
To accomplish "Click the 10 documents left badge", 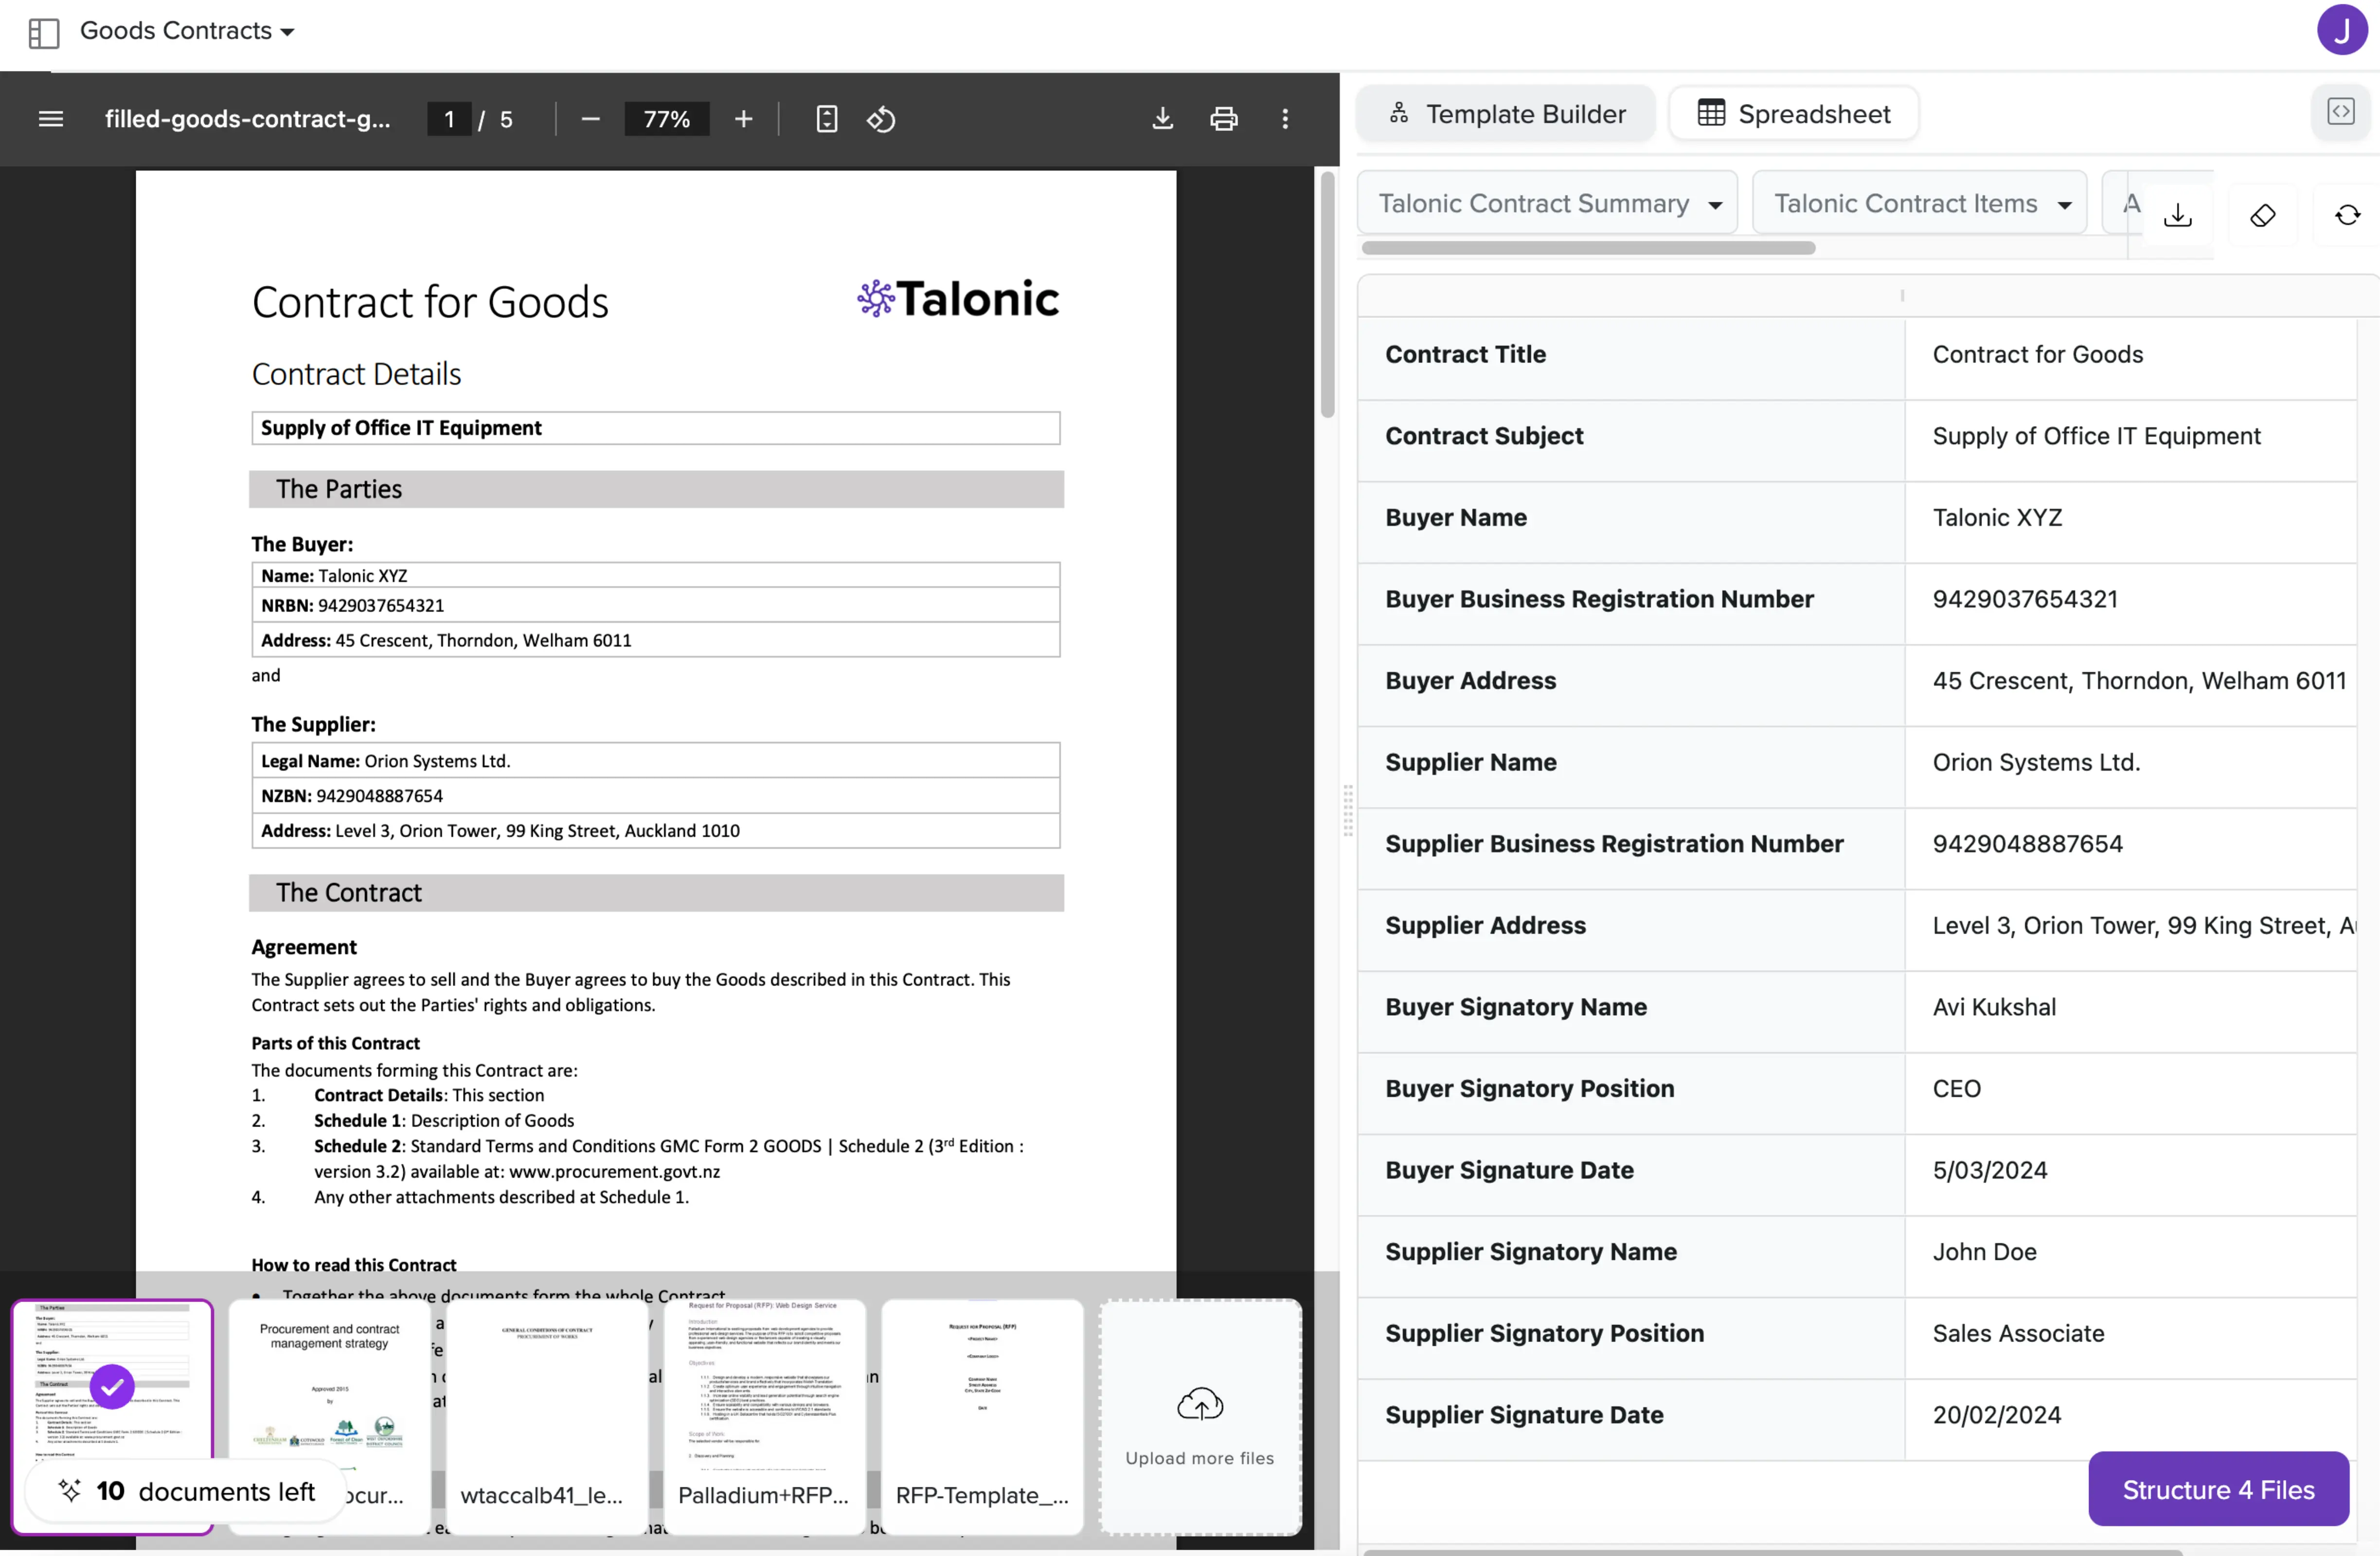I will (x=186, y=1491).
